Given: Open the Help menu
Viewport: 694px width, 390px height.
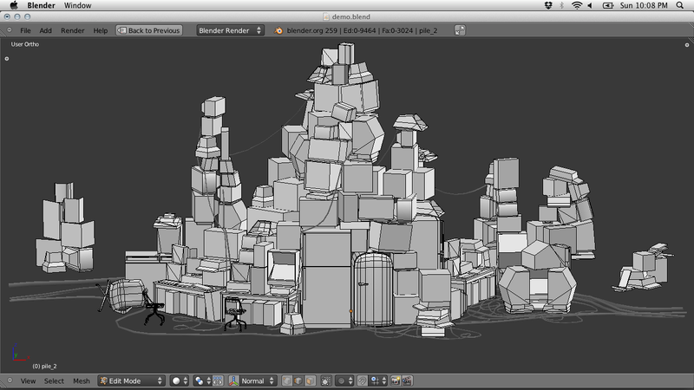Looking at the screenshot, I should pyautogui.click(x=101, y=30).
